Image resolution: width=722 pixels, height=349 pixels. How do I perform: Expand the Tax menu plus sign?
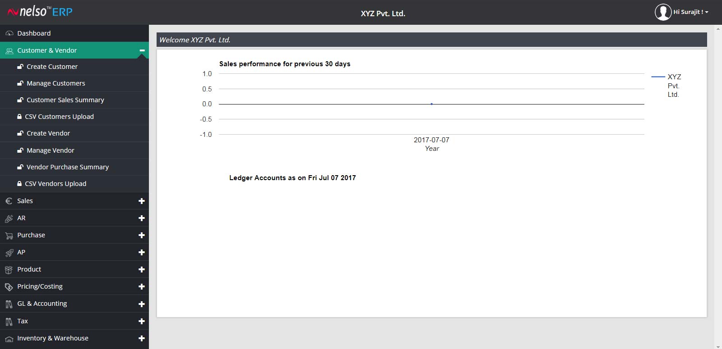pos(142,321)
